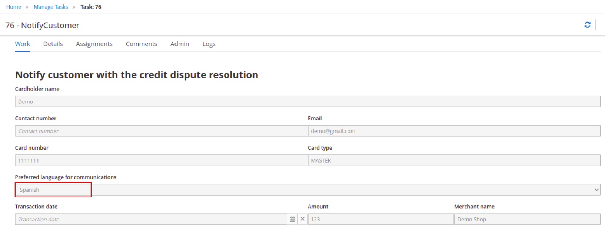The width and height of the screenshot is (605, 231).
Task: Click the Merchant name field
Action: 527,220
